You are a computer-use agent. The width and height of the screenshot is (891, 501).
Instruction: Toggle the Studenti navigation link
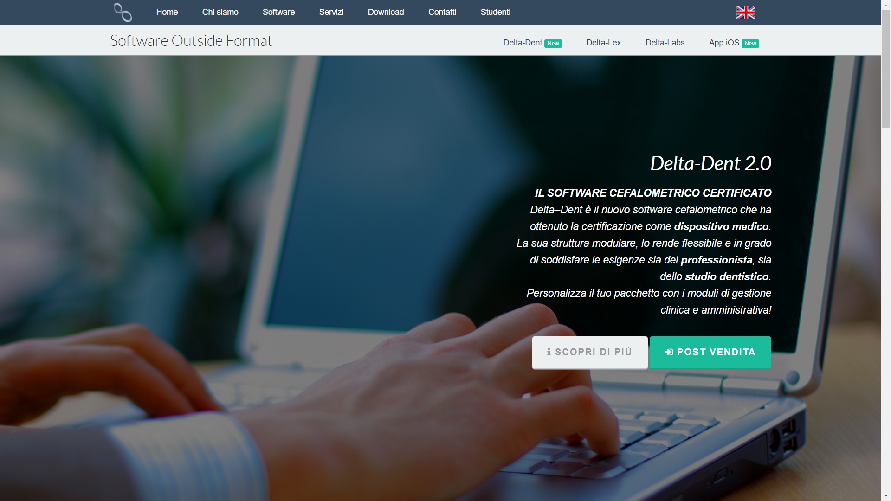(x=495, y=12)
